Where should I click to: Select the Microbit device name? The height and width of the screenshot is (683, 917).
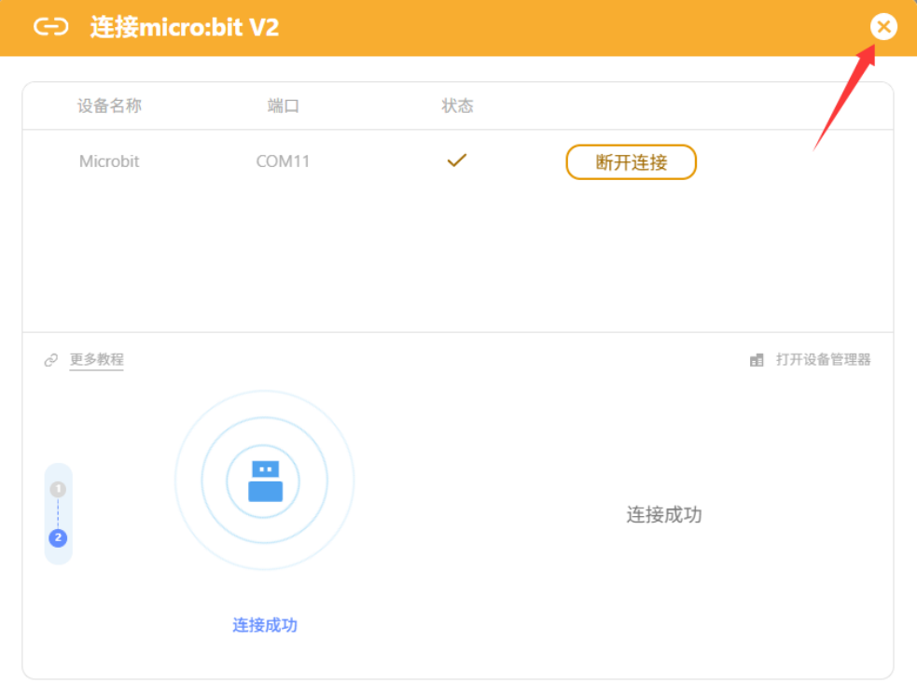pos(109,161)
